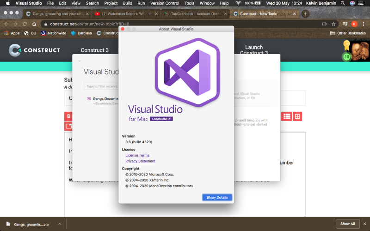This screenshot has width=370, height=231.
Task: Click the Show Details button
Action: pyautogui.click(x=217, y=197)
